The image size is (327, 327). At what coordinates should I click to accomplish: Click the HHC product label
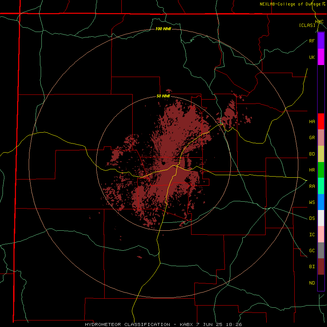coord(319,22)
